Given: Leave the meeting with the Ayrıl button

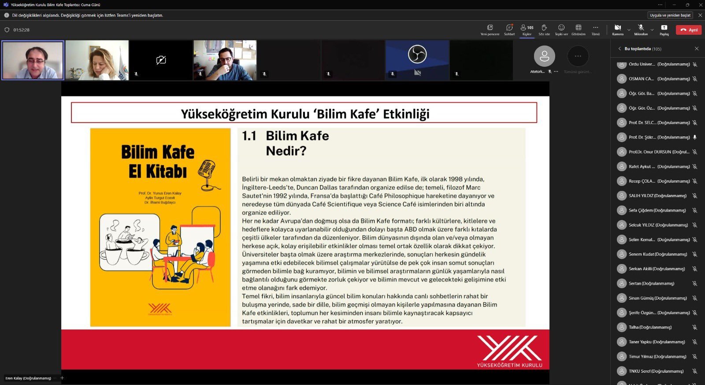Looking at the screenshot, I should (689, 30).
